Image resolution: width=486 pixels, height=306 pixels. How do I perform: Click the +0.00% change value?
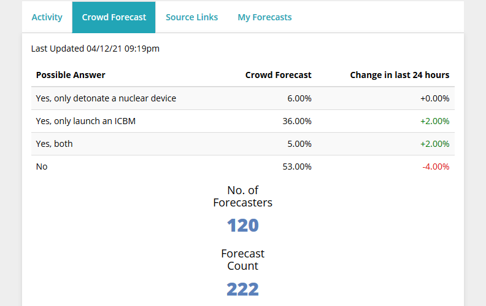click(434, 98)
